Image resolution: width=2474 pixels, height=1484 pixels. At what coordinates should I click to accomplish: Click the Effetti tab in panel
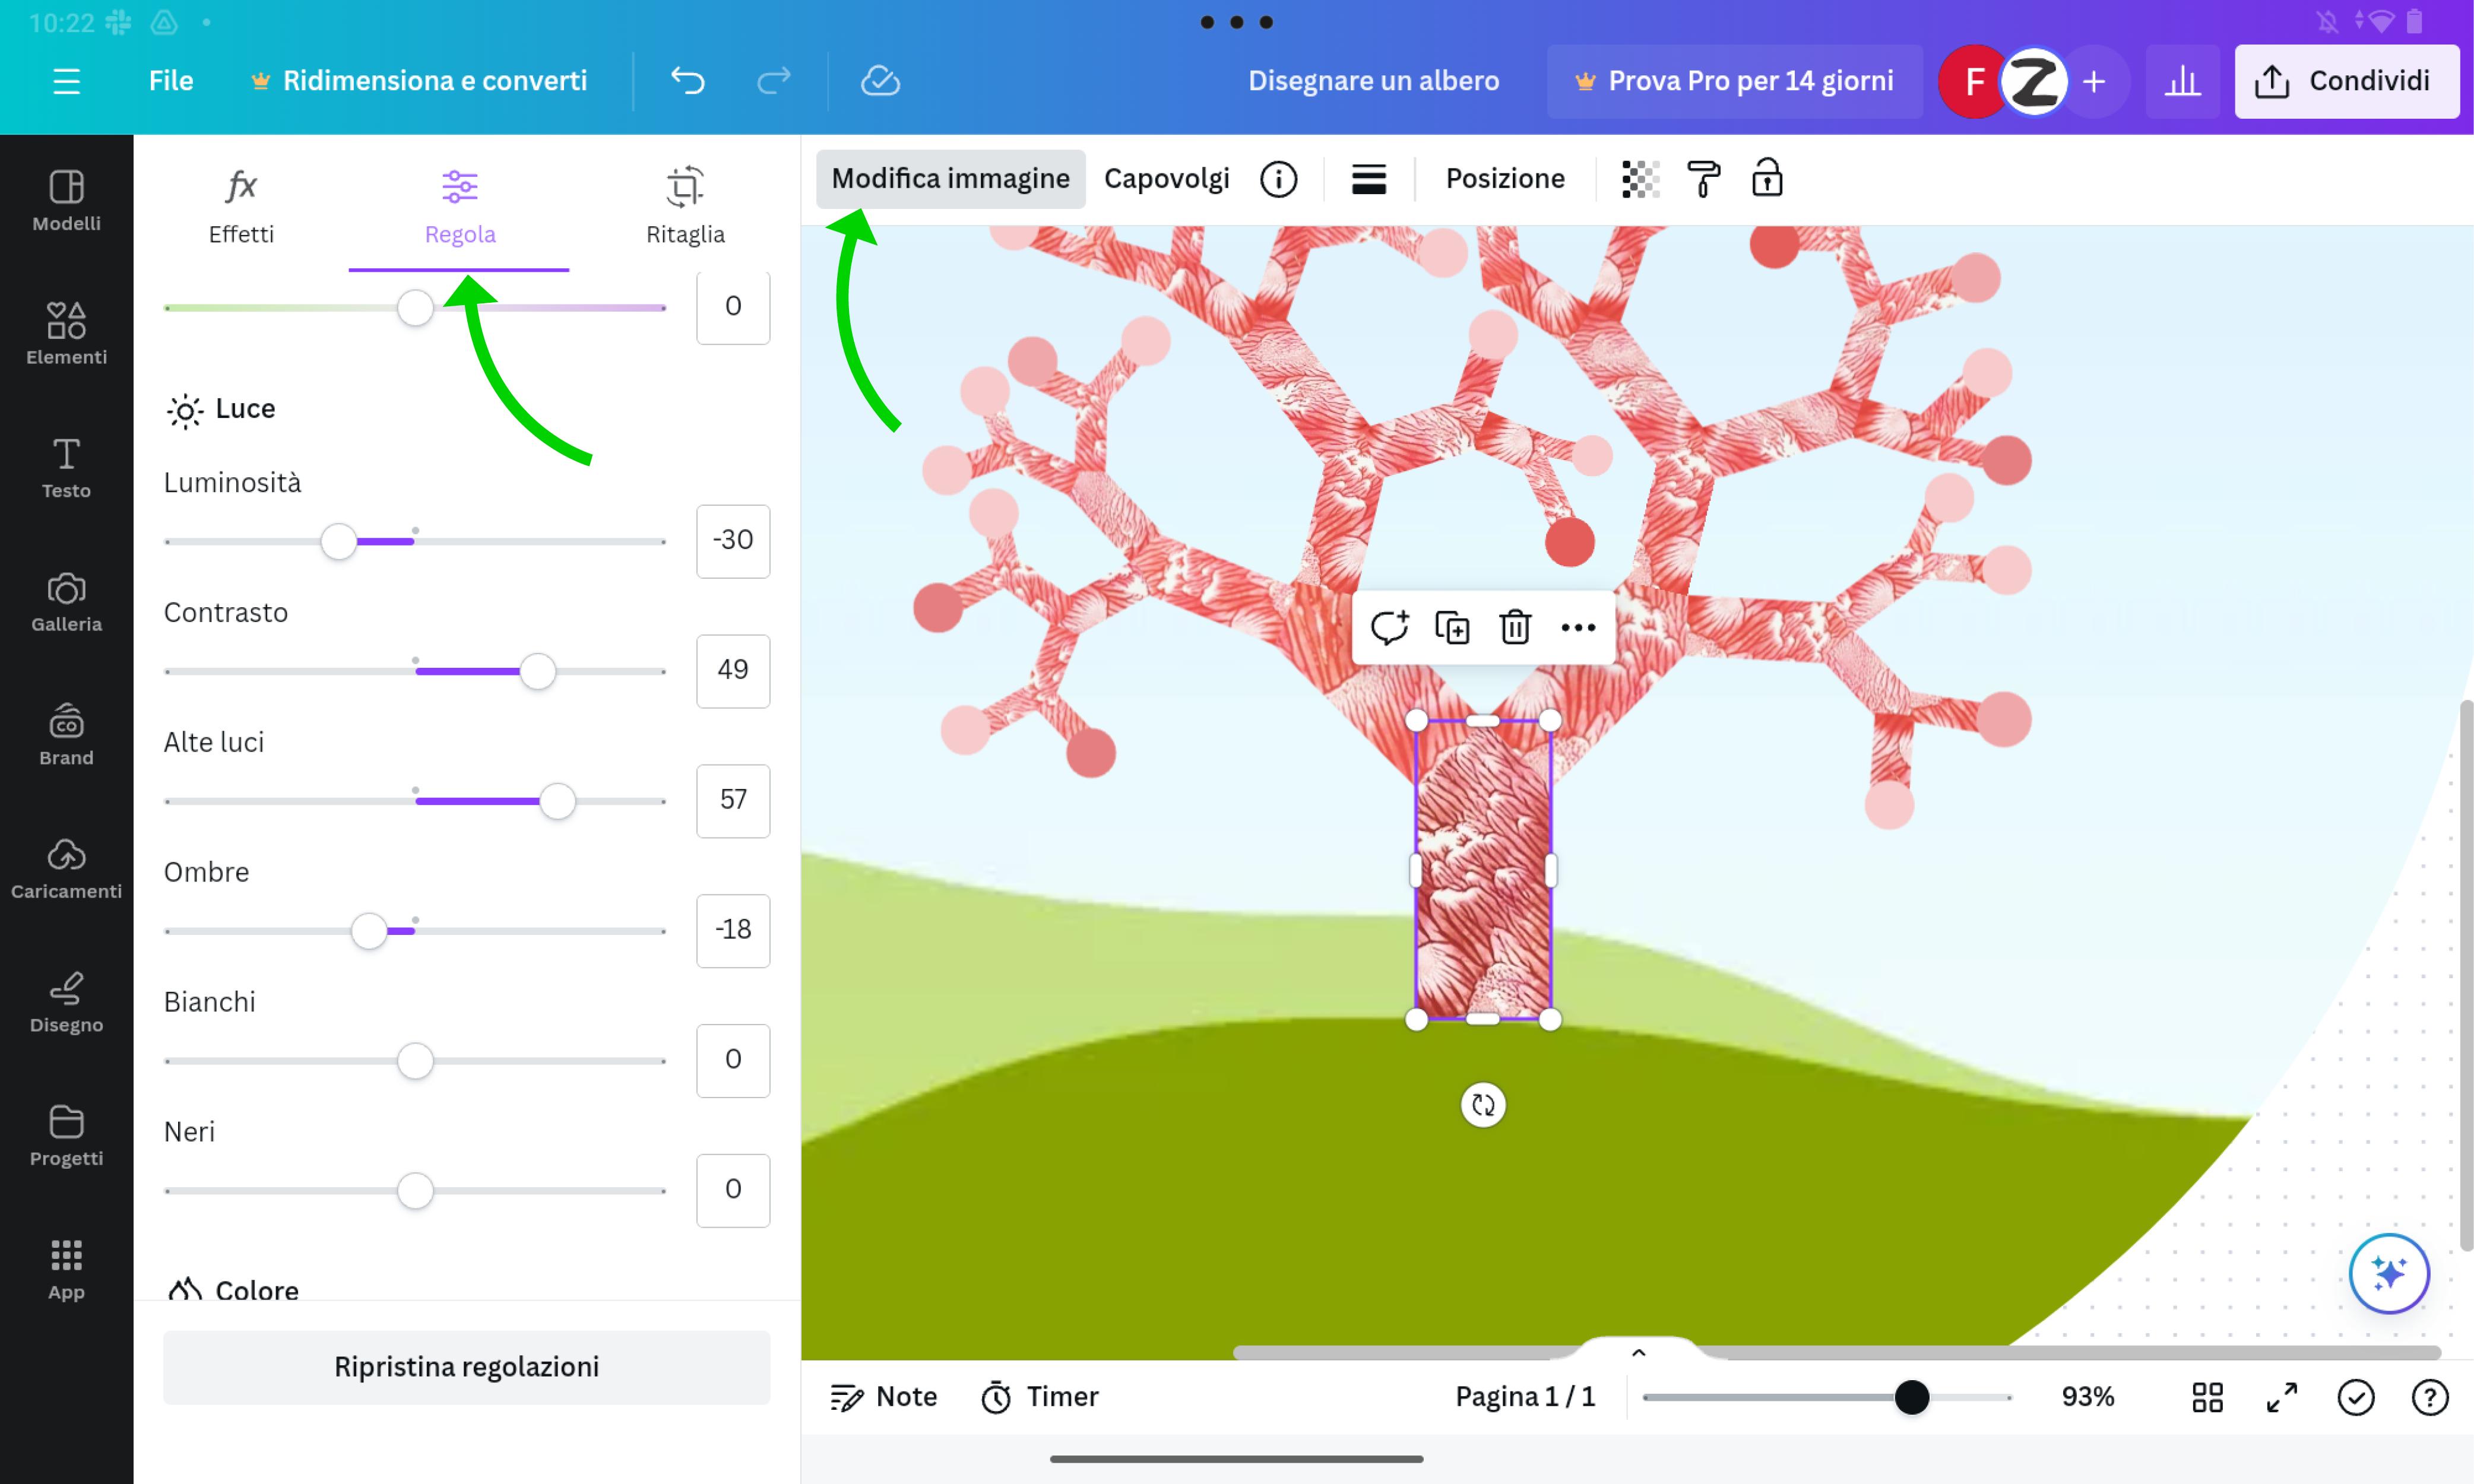click(240, 203)
